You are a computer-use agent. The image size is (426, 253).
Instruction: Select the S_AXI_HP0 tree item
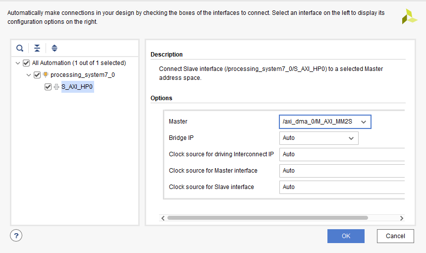(77, 87)
